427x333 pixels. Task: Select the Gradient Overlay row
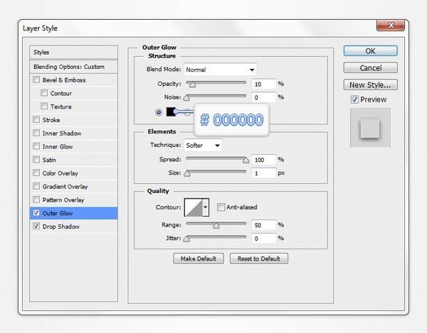click(73, 186)
